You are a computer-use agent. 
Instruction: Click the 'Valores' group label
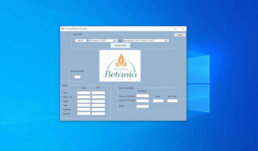65,85
